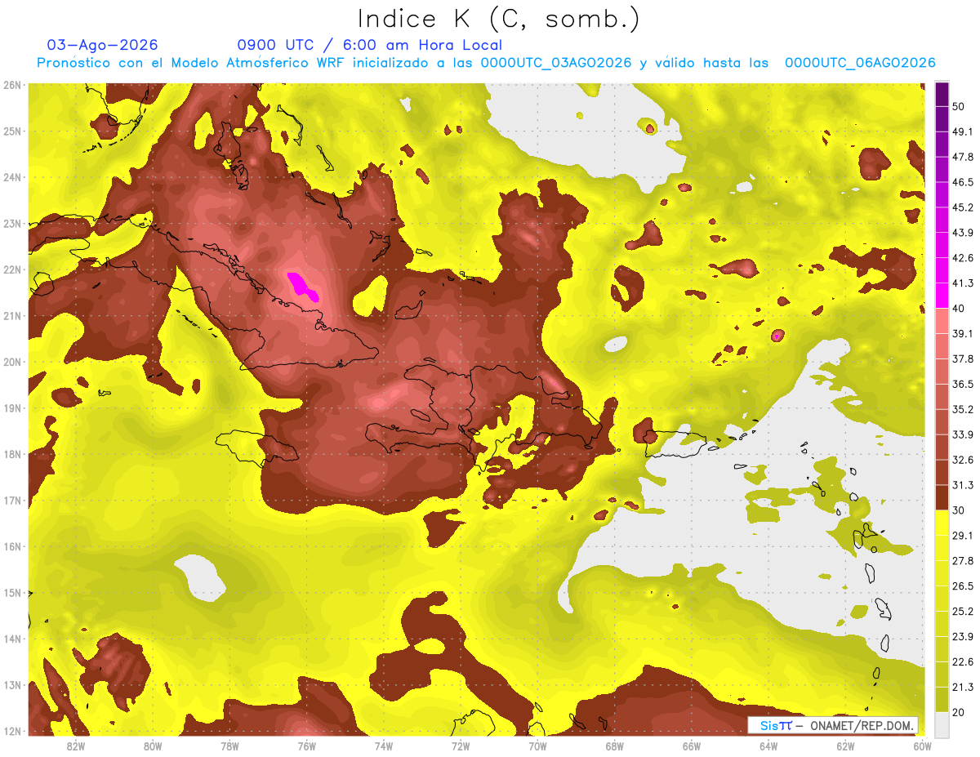Click the "26N" latitude label
This screenshot has height=757, width=980.
[x=12, y=85]
